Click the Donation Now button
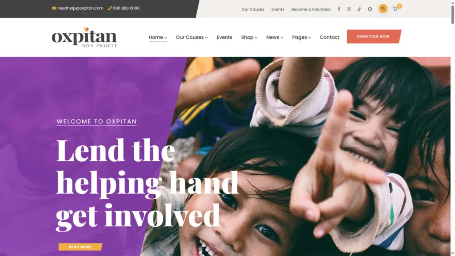The width and height of the screenshot is (455, 256). (x=374, y=36)
